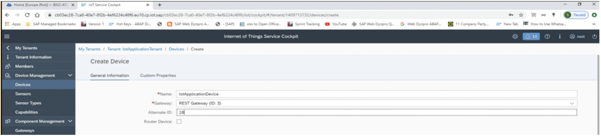Open the Paused profile button
Viewport: 601px width, 136px height.
pyautogui.click(x=576, y=15)
